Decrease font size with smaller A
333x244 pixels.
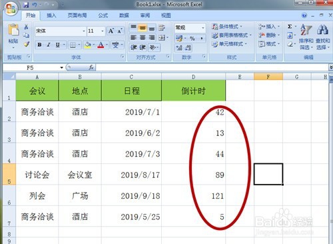click(119, 31)
